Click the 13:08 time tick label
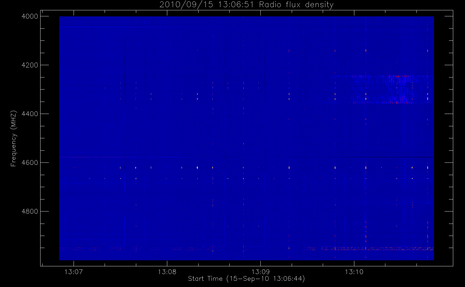 (167, 272)
